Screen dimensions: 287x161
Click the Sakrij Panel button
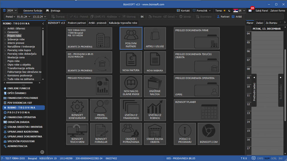point(261,11)
